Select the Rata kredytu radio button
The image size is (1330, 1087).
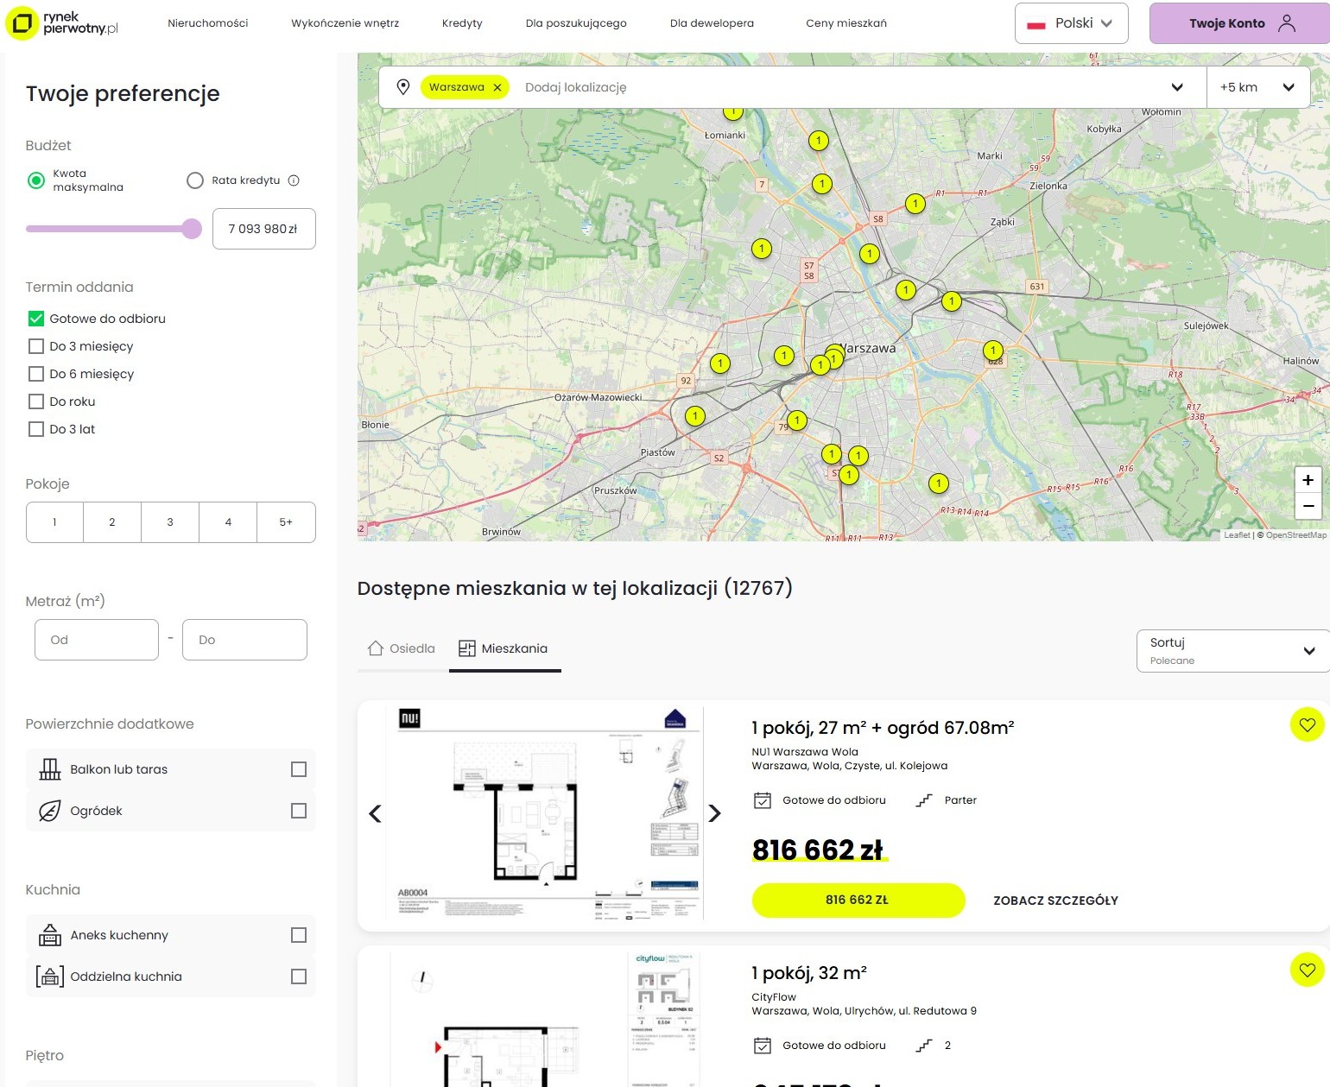pyautogui.click(x=194, y=180)
